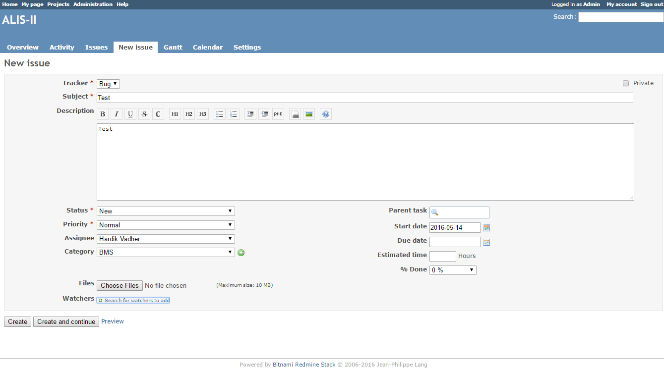Image resolution: width=664 pixels, height=370 pixels.
Task: Open the Assignee dropdown showing Hardik Vadher
Action: pos(166,239)
